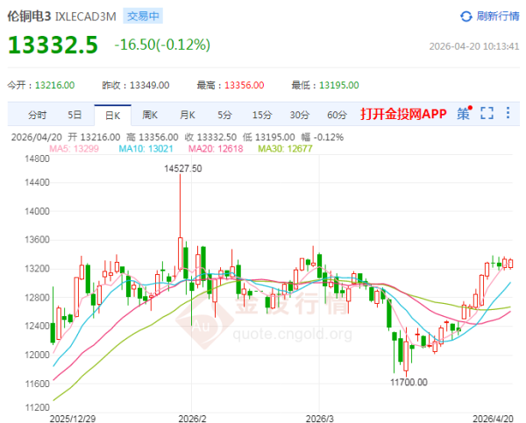Image resolution: width=526 pixels, height=423 pixels.
Task: Click the 今开 value 13216.00
Action: (54, 85)
